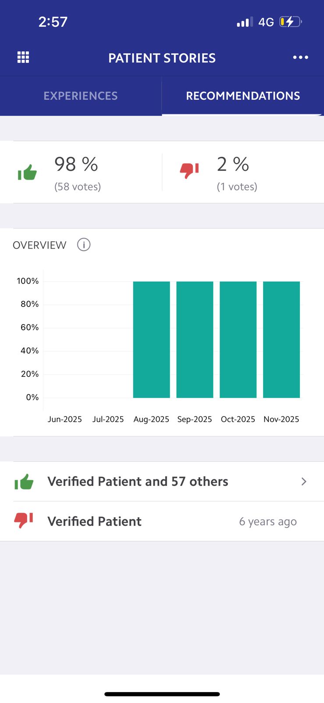Image resolution: width=324 pixels, height=703 pixels.
Task: Switch to the Experiences tab
Action: 81,96
